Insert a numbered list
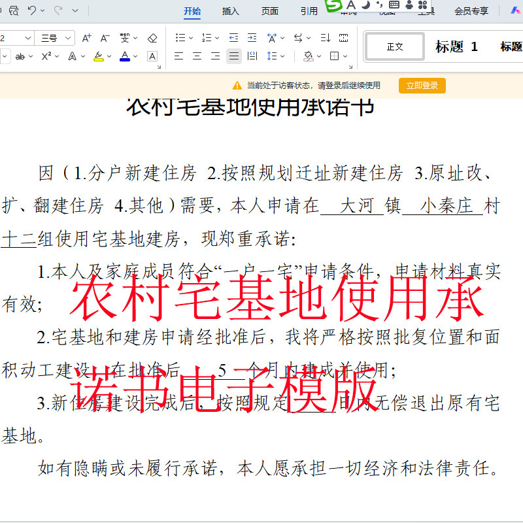Image resolution: width=523 pixels, height=523 pixels. 207,38
